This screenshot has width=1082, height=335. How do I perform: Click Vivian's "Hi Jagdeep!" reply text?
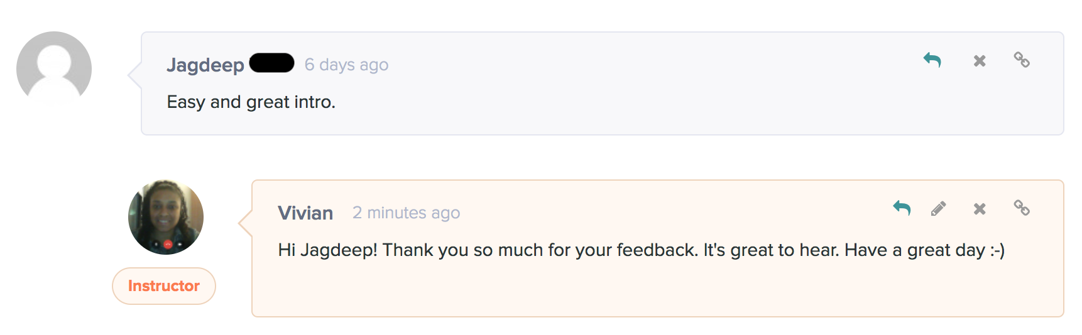[642, 250]
